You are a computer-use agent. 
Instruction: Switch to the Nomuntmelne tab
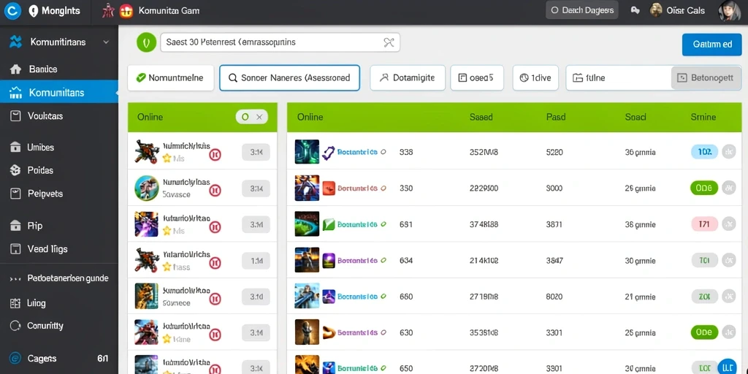pos(169,77)
